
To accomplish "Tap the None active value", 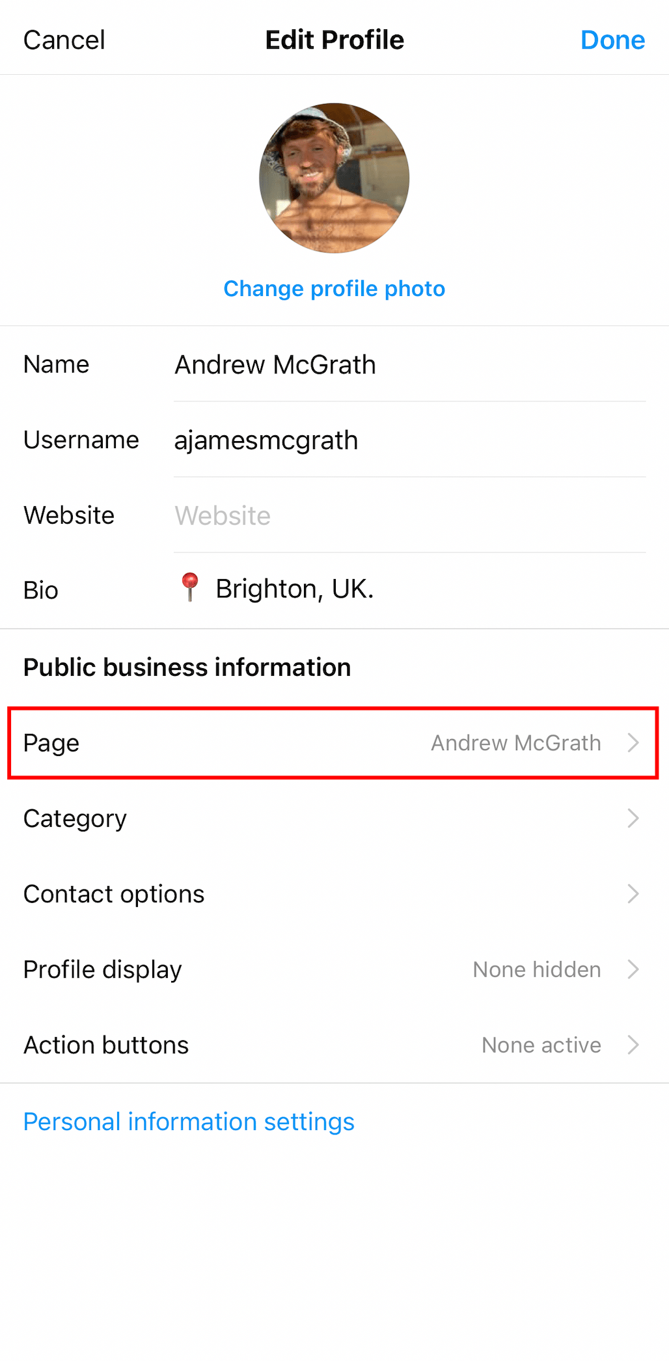I will [541, 1045].
